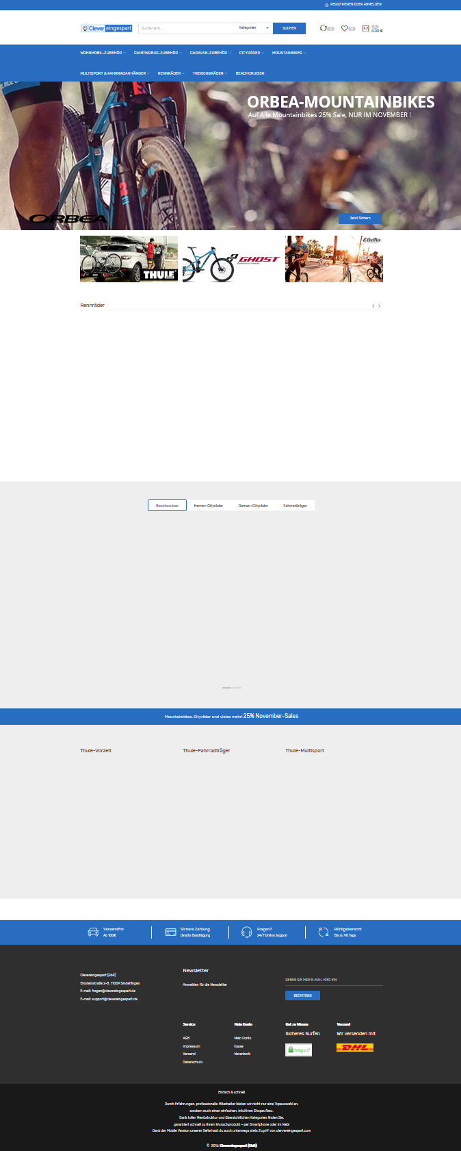Viewport: 461px width, 1151px height.
Task: Show previous Rennräder carousel items
Action: (x=373, y=306)
